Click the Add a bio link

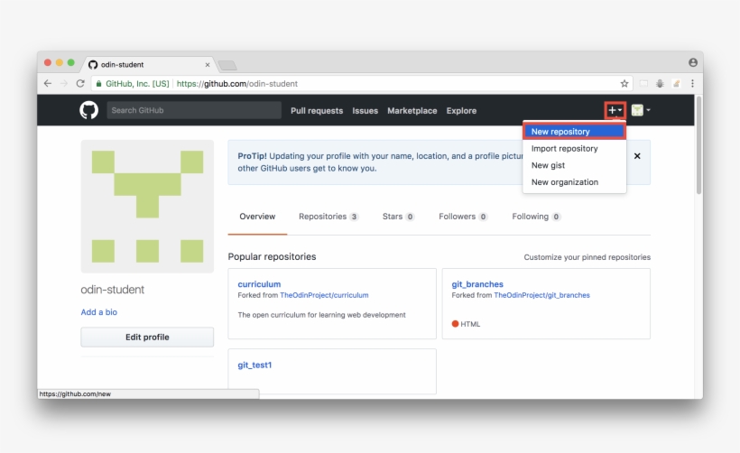[98, 312]
